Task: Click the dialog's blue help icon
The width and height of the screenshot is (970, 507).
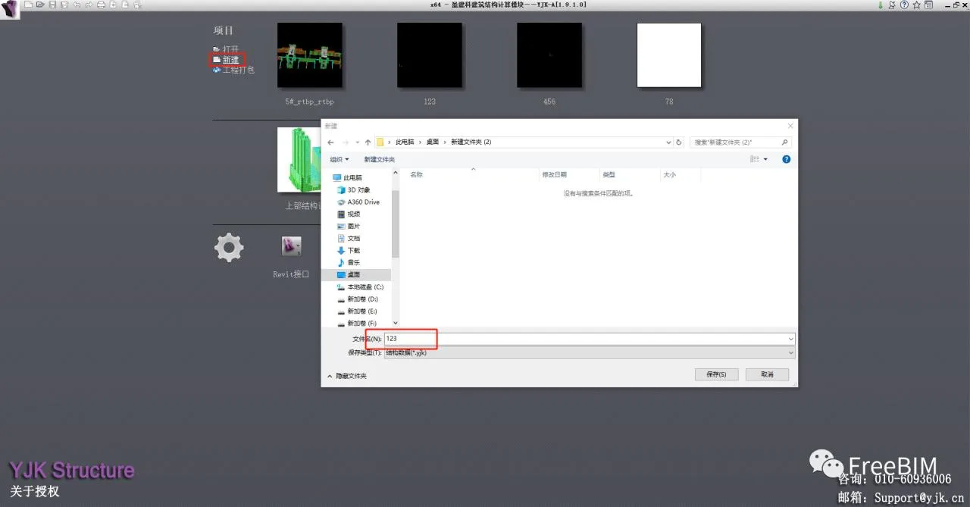Action: (786, 159)
